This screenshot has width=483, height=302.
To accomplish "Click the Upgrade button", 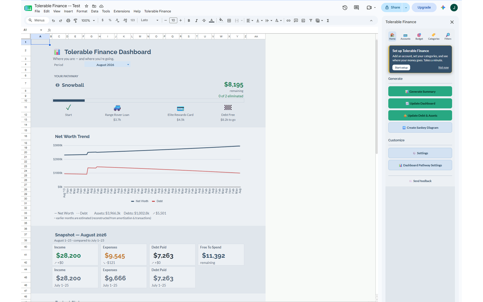I will 424,8.
